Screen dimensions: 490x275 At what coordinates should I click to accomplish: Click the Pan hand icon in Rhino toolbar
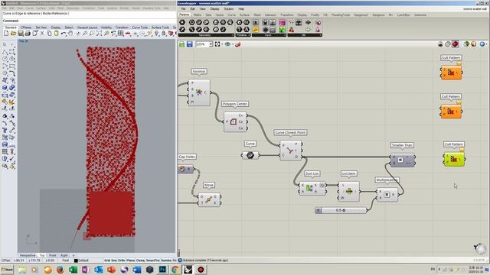click(x=70, y=34)
